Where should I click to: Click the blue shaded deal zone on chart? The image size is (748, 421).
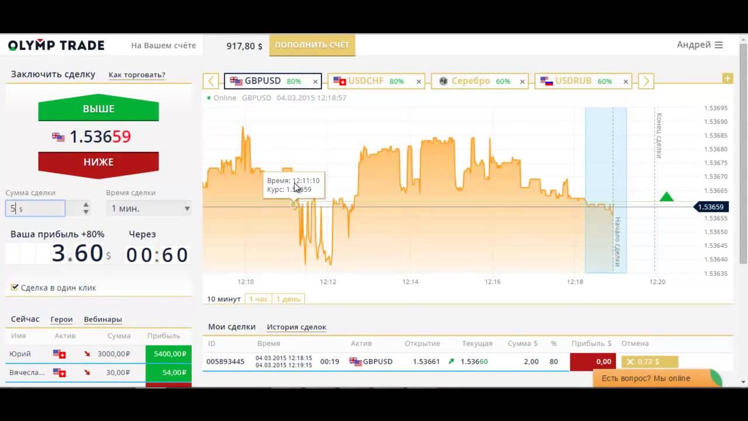click(x=606, y=190)
